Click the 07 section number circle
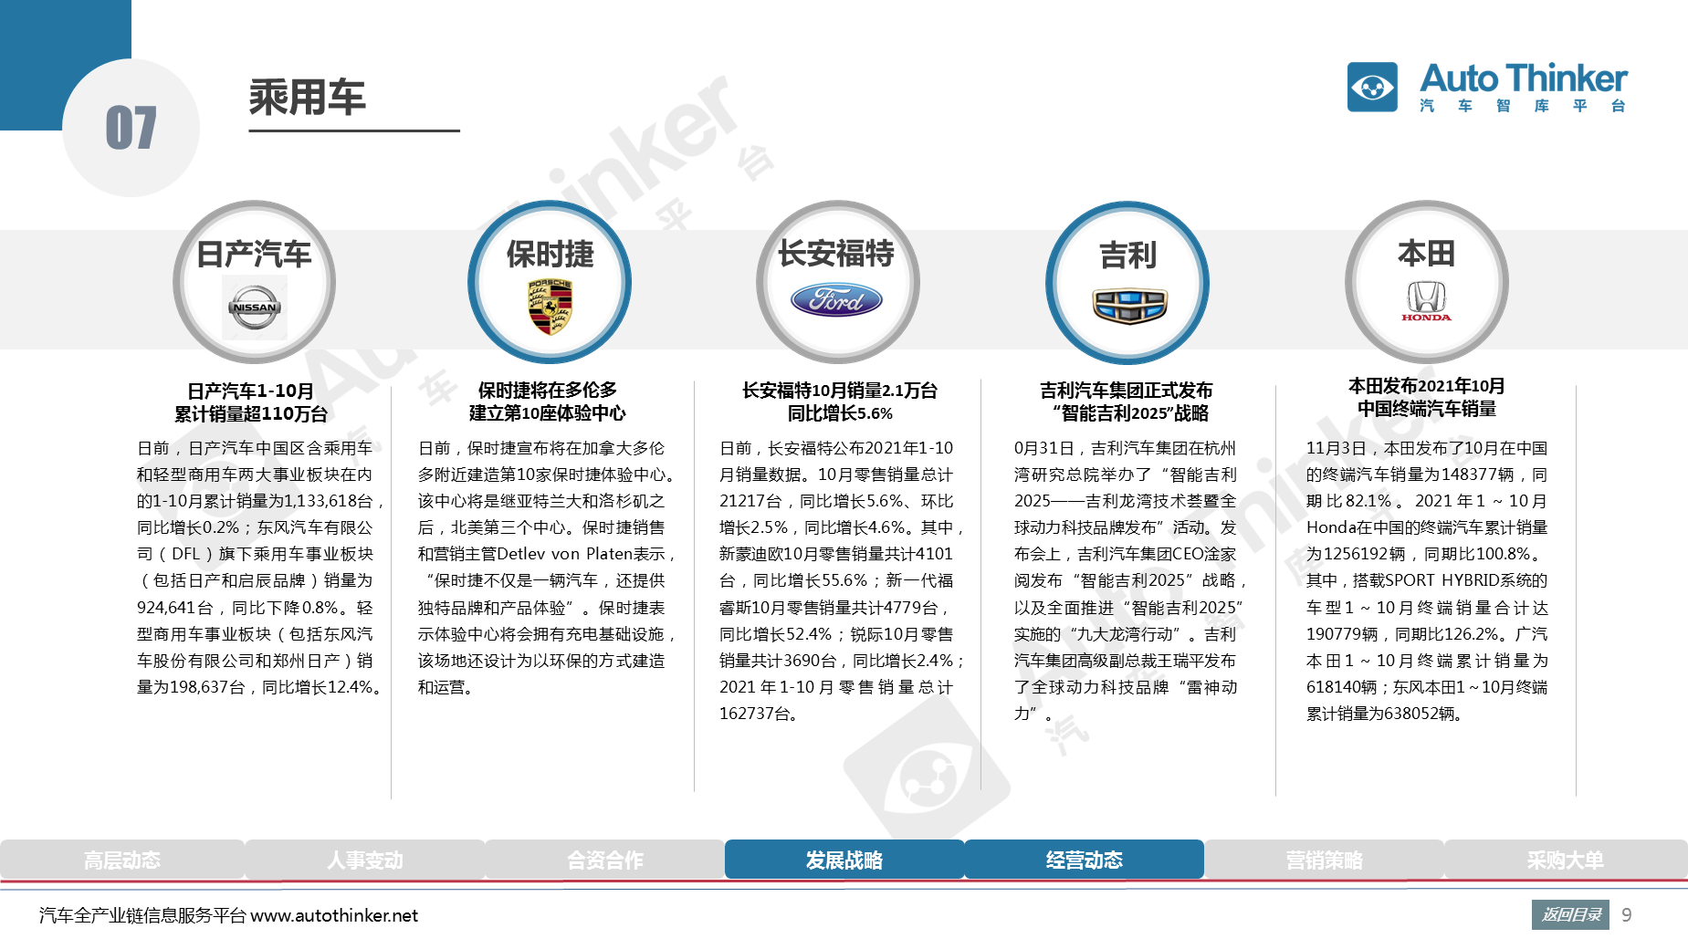 (x=131, y=128)
